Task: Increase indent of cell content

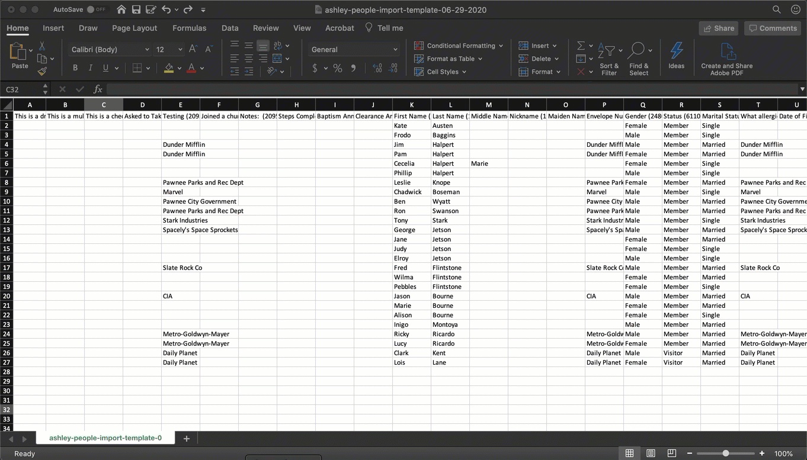Action: 249,71
